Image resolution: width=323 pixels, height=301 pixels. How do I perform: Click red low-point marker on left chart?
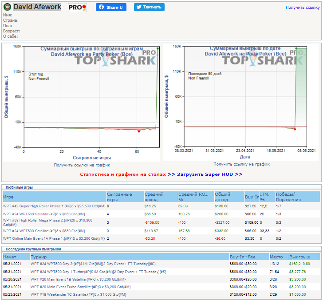click(x=139, y=131)
